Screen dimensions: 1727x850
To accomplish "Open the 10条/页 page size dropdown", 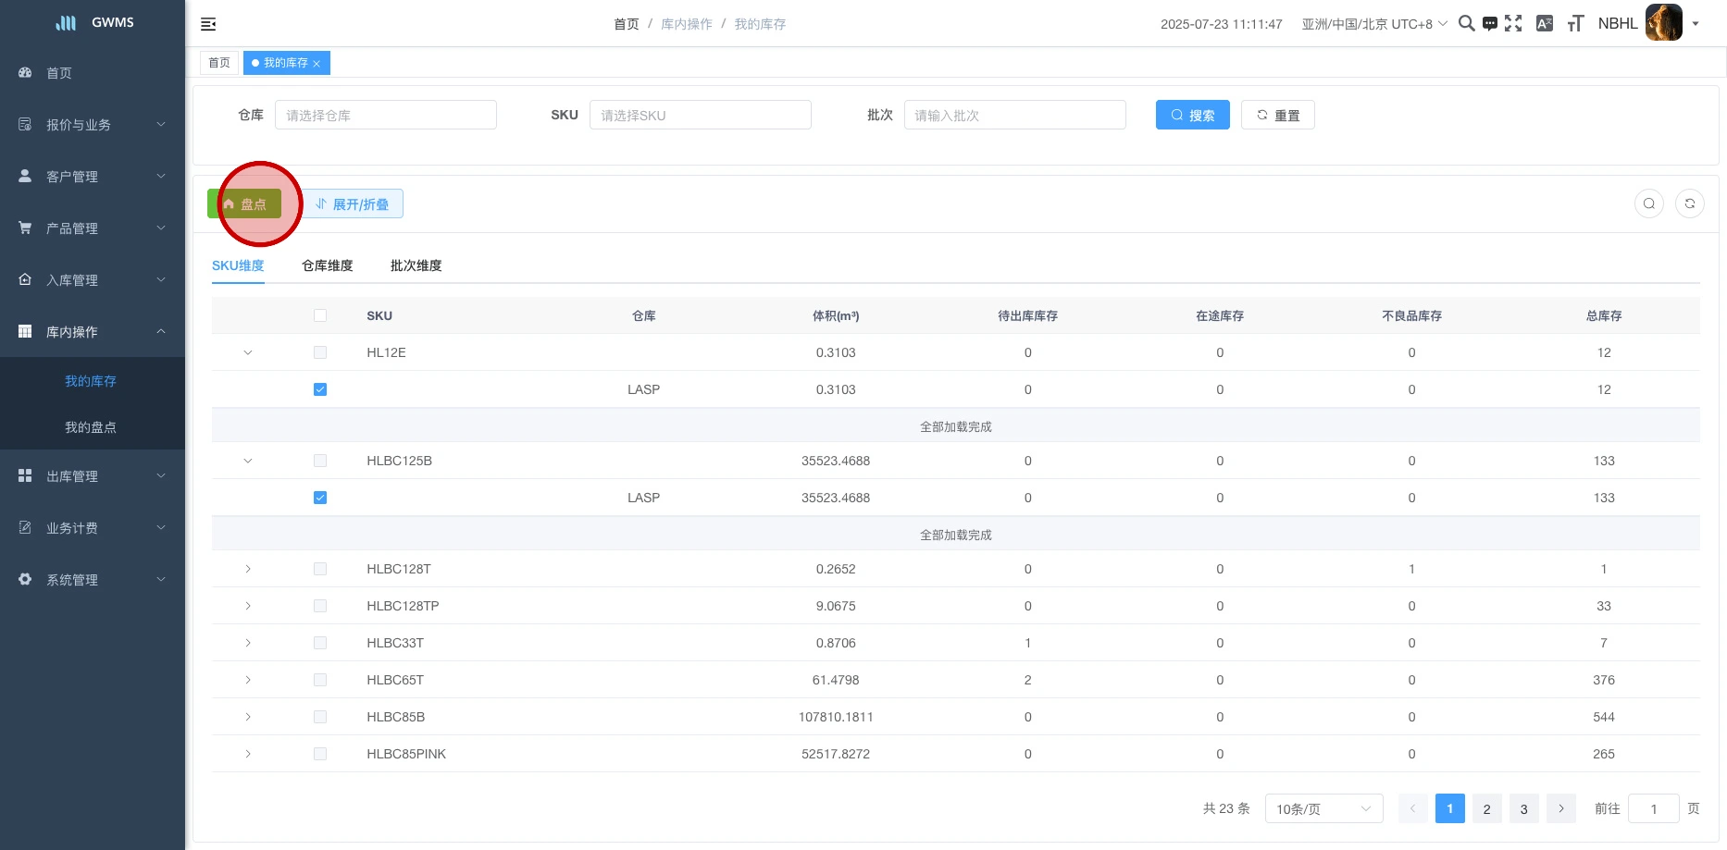I will coord(1323,809).
